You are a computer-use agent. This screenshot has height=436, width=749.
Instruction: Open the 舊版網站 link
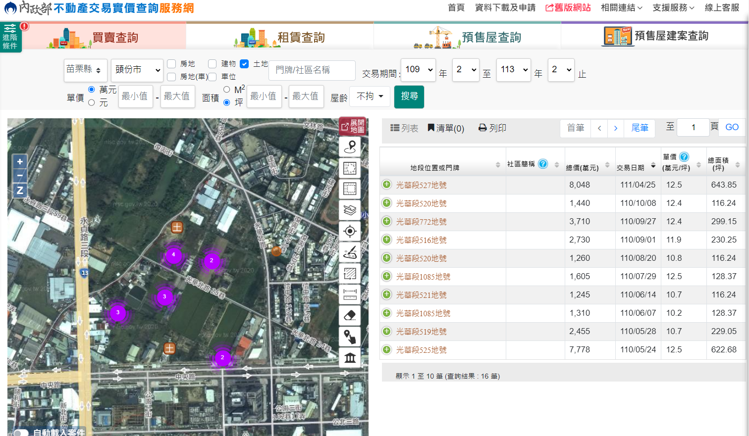(x=568, y=8)
